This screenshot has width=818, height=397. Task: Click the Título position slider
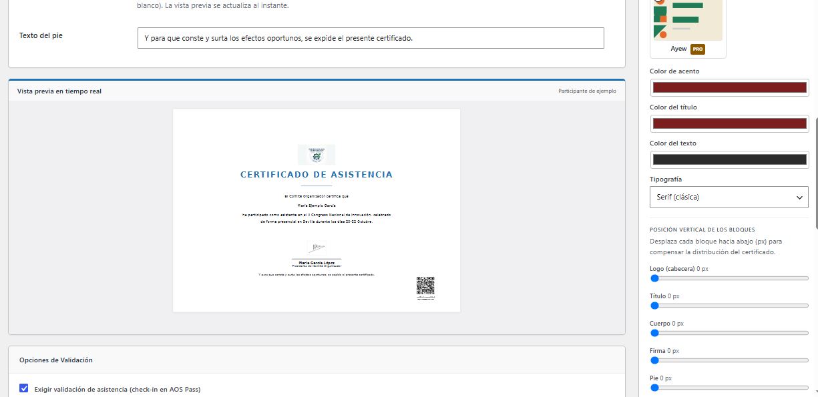(729, 306)
